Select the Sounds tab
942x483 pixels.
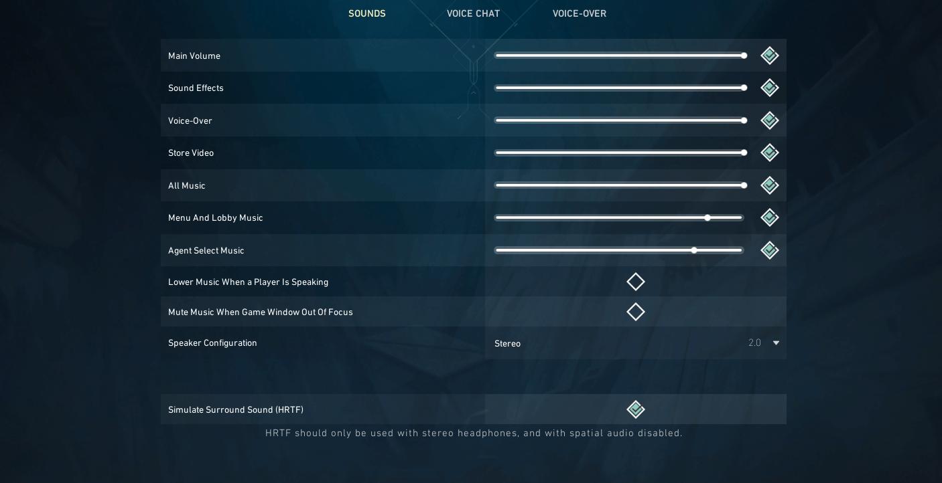367,13
